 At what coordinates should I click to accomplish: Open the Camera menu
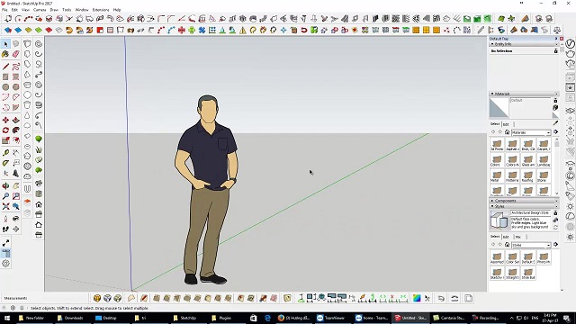(40, 10)
